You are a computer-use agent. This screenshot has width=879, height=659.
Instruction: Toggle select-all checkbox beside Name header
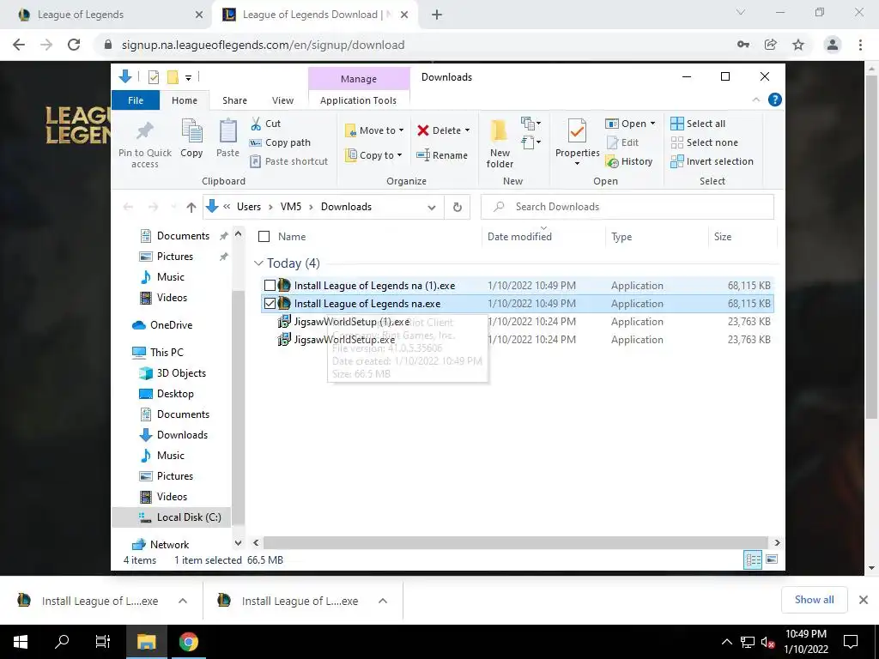[x=264, y=237]
